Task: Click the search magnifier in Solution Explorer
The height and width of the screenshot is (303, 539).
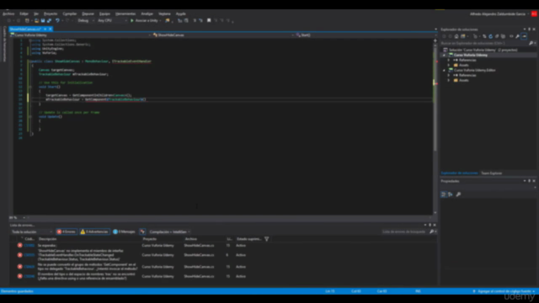Action: click(531, 43)
